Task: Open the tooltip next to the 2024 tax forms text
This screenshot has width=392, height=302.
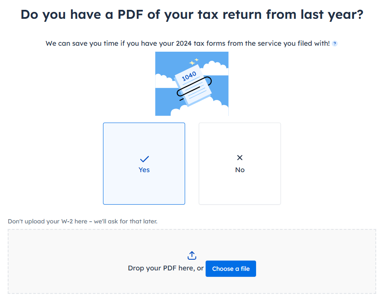Action: tap(335, 43)
